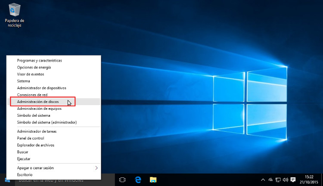
Task: Click the volume speaker tray icon
Action: pos(285,180)
